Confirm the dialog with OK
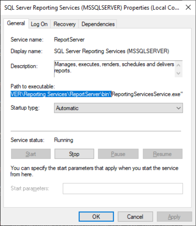 [x=96, y=217]
